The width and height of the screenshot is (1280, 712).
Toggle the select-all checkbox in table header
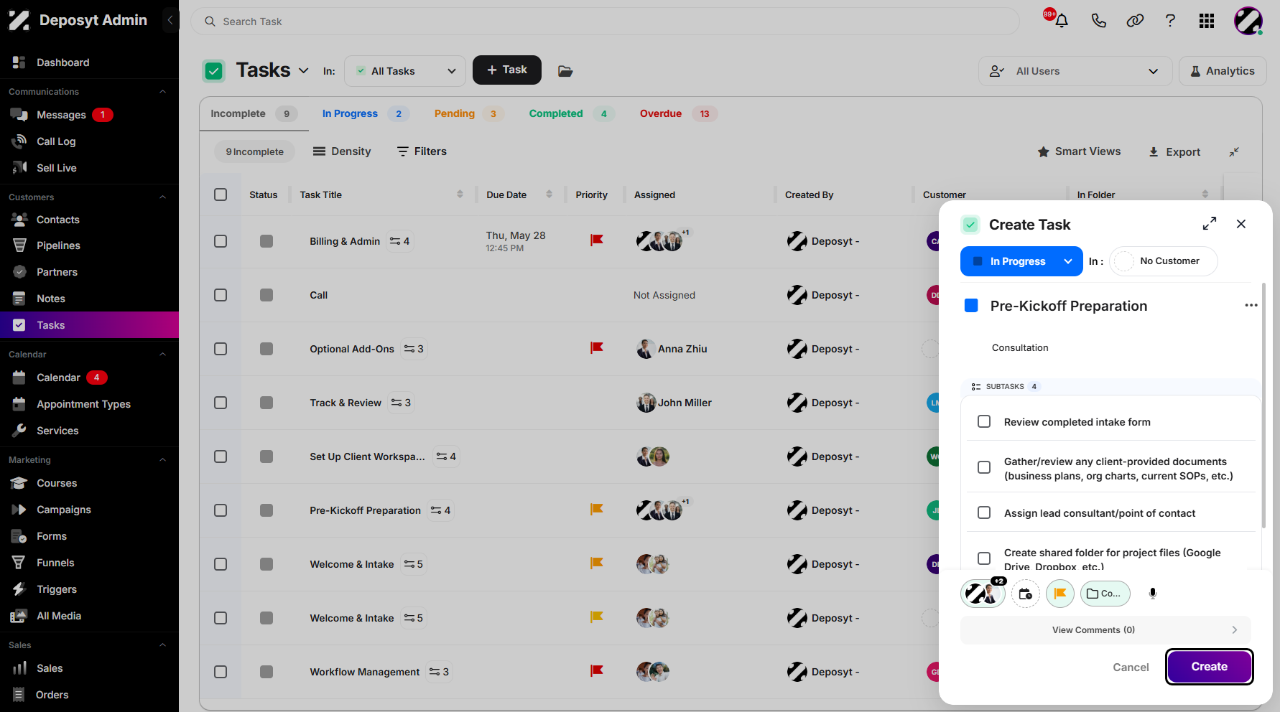[221, 195]
